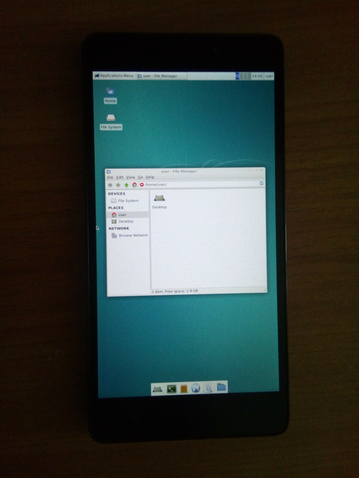Click the DEVICES header in the sidebar
Image resolution: width=359 pixels, height=478 pixels.
[117, 194]
